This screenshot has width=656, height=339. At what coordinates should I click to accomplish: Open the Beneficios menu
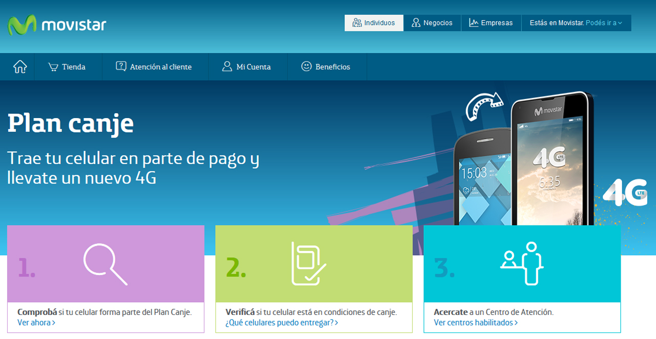click(x=327, y=67)
